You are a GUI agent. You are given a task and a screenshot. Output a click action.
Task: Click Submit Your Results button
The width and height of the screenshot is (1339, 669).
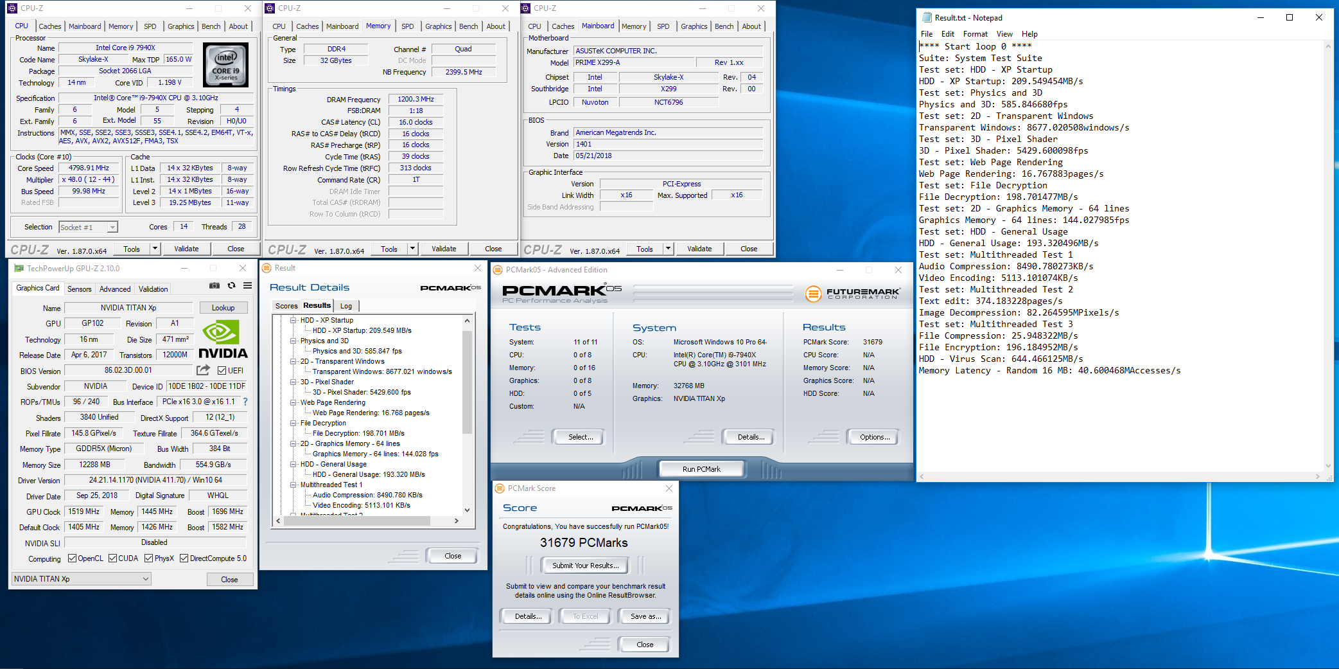click(586, 566)
